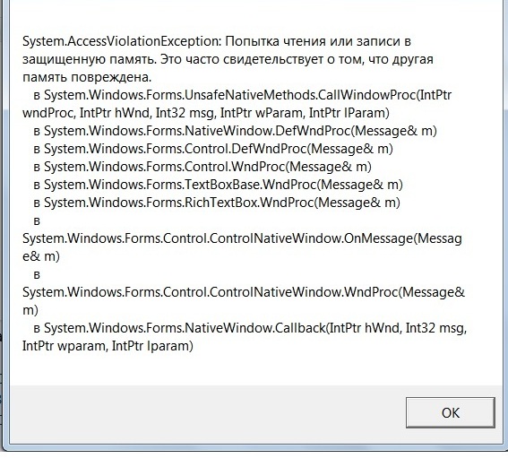
Task: Click the NativeWindow.DefWndProc stack trace line
Action: pos(236,131)
